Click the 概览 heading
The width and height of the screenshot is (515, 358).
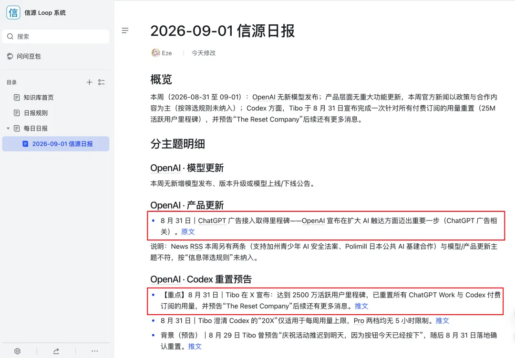click(161, 80)
